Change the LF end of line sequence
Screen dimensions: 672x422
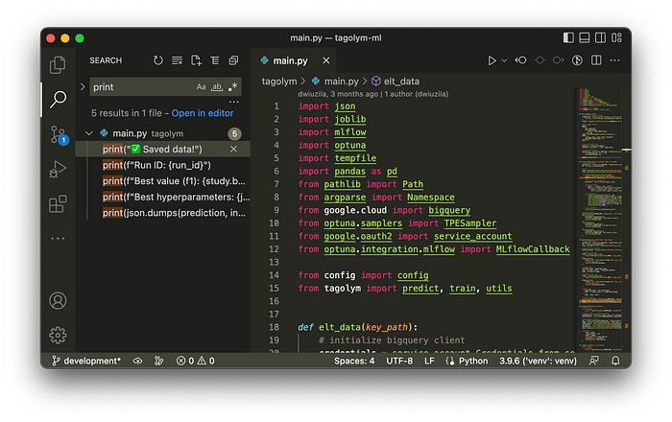tap(429, 361)
